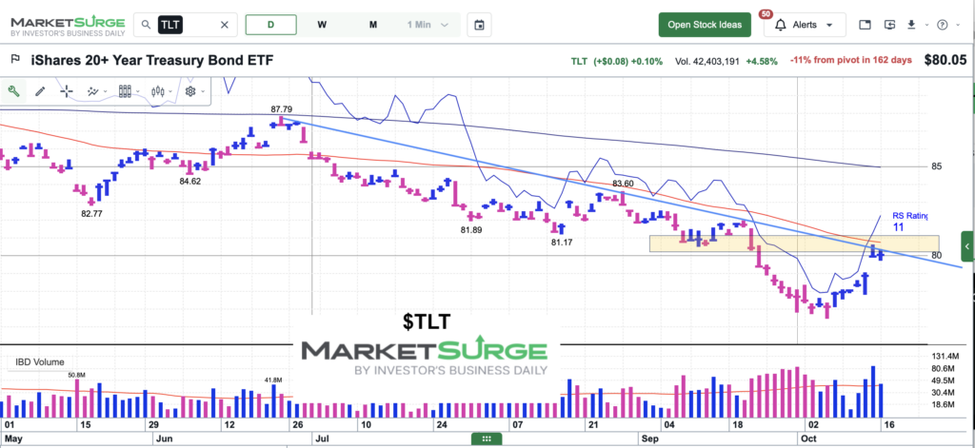Click the green grid handle at chart bottom
The height and width of the screenshot is (448, 975).
point(487,438)
